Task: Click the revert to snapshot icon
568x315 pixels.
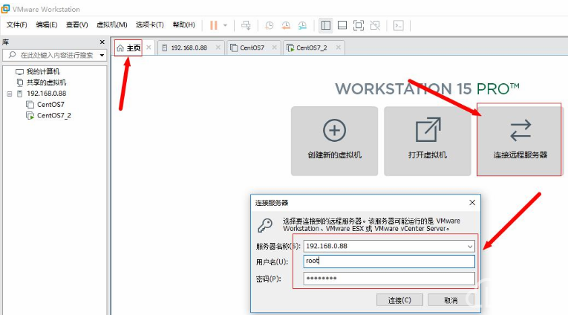Action: (286, 25)
